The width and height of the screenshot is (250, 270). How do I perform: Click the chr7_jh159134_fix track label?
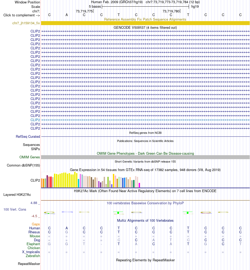[x=26, y=23]
